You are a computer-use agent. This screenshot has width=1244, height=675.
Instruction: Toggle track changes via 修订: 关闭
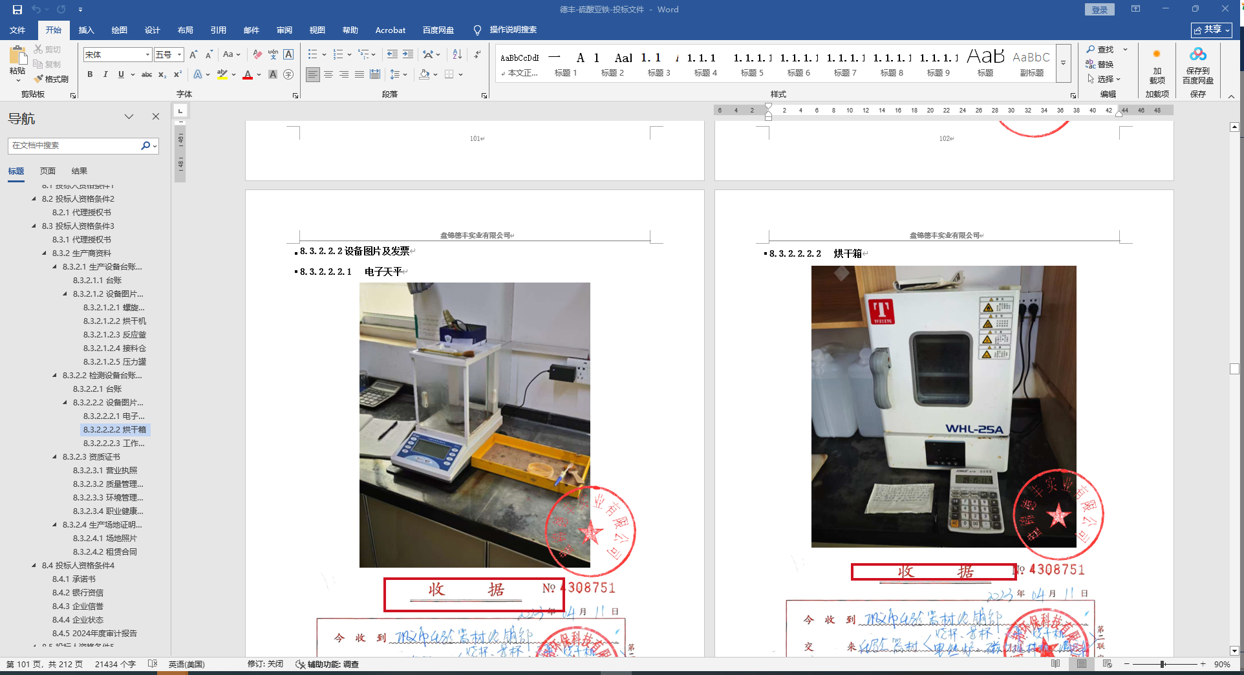[x=265, y=664]
